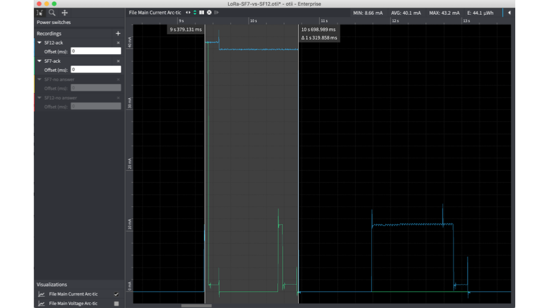Select the SF7-no answer recording name
The width and height of the screenshot is (549, 308).
59,80
